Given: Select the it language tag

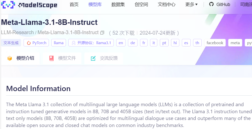Looking at the screenshot, I should (154, 43).
